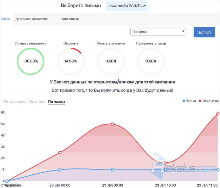Viewport: 220px width, 188px height.
Task: Show chart По месяцам
Action: click(x=14, y=102)
